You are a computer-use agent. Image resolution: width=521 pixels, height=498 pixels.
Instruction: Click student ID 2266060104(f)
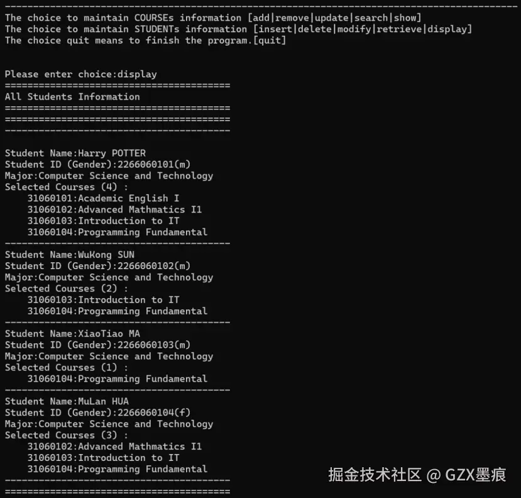(x=154, y=413)
